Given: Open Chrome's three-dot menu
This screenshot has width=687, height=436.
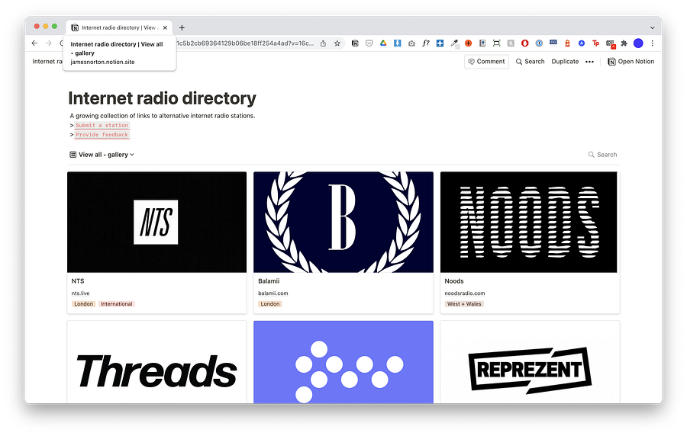Looking at the screenshot, I should pyautogui.click(x=653, y=43).
